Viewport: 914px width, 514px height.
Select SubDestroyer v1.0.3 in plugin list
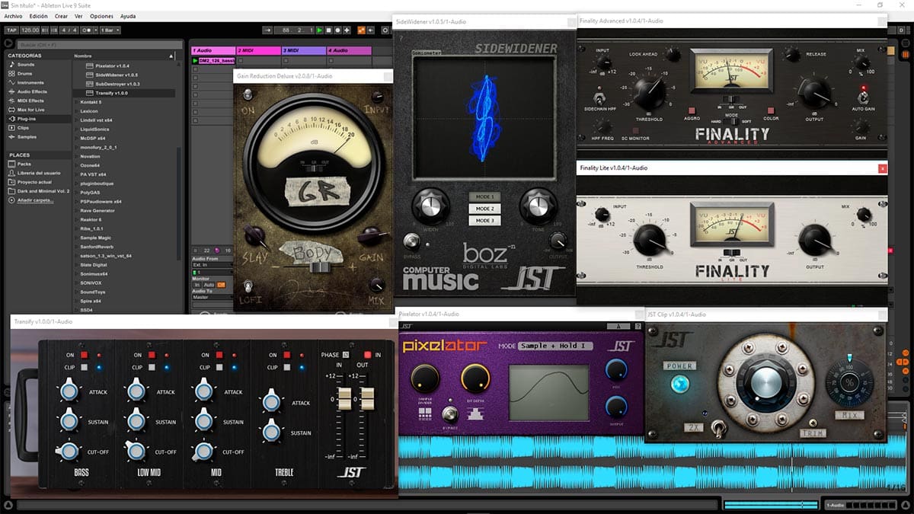point(117,84)
